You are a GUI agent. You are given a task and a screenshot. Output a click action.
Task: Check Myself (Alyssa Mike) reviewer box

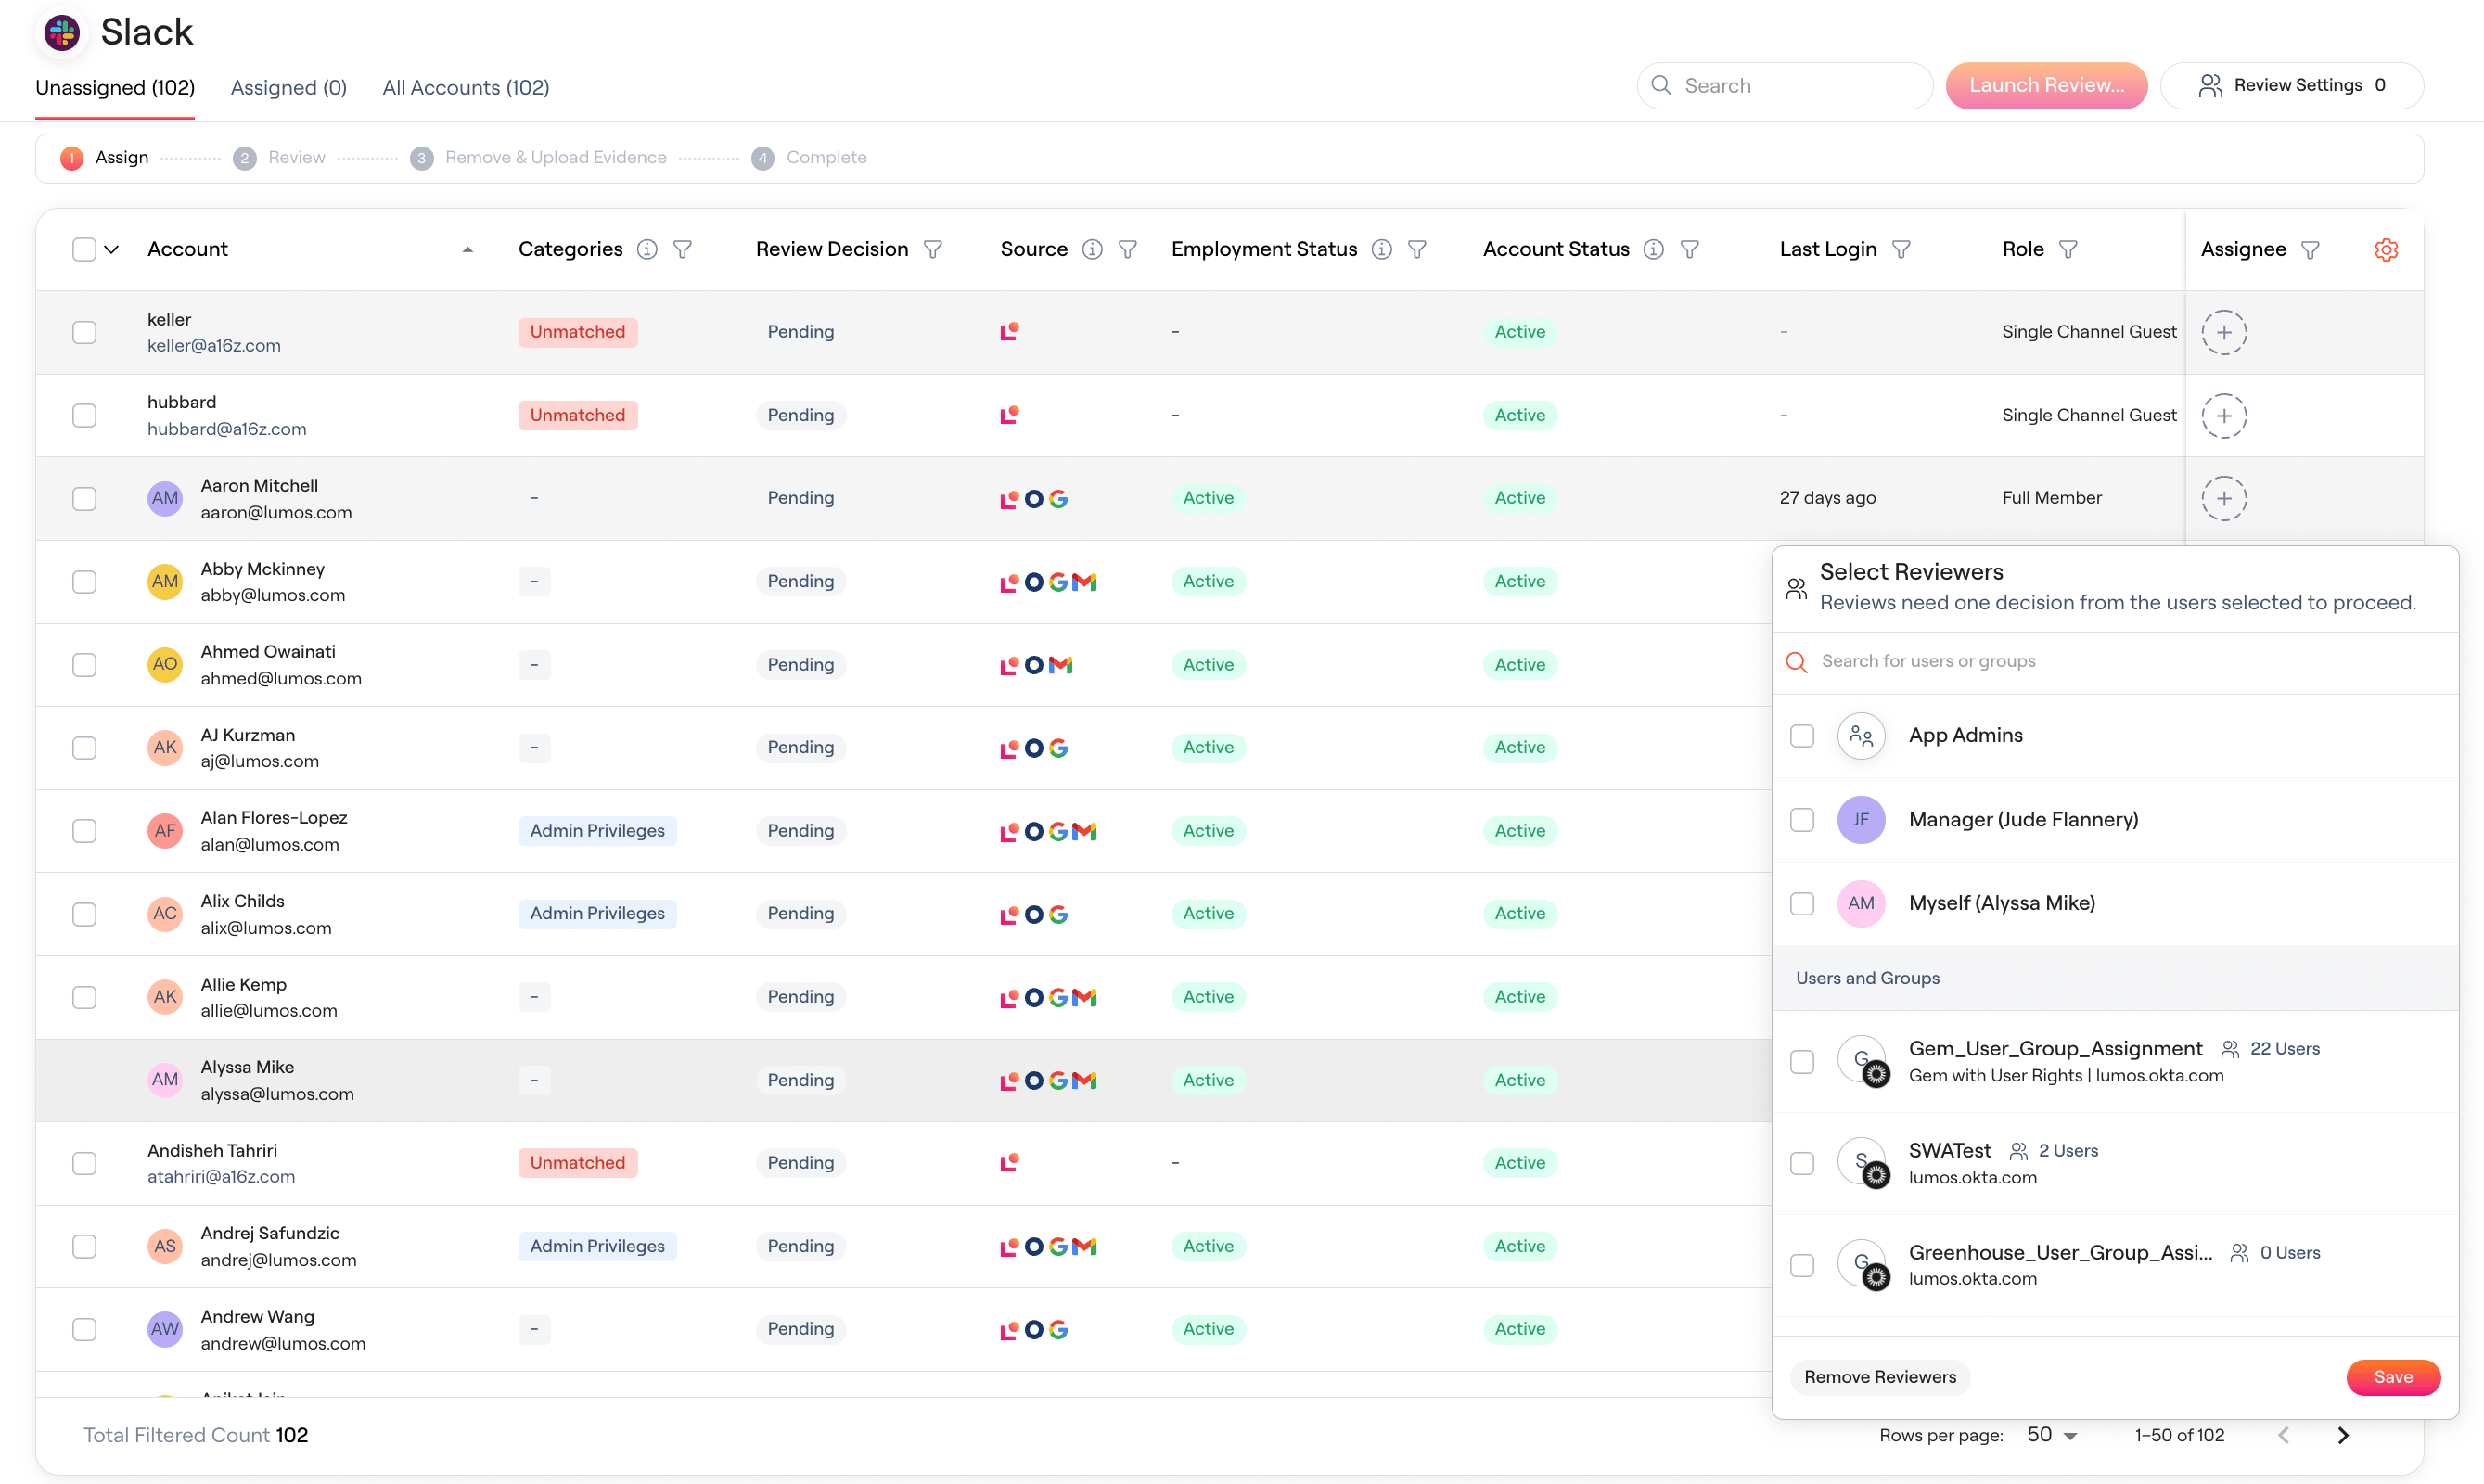pos(1802,904)
